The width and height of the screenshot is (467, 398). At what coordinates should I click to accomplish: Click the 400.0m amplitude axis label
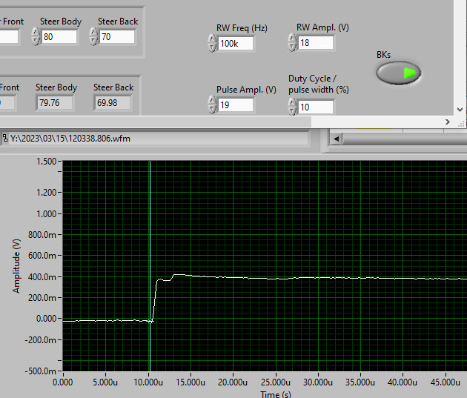(42, 277)
